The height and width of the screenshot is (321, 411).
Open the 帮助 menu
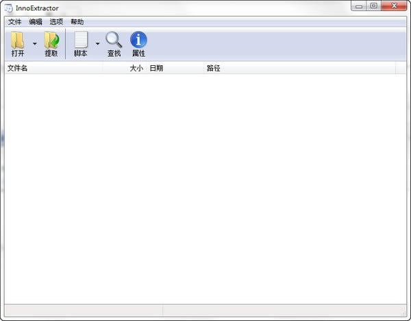click(x=77, y=22)
